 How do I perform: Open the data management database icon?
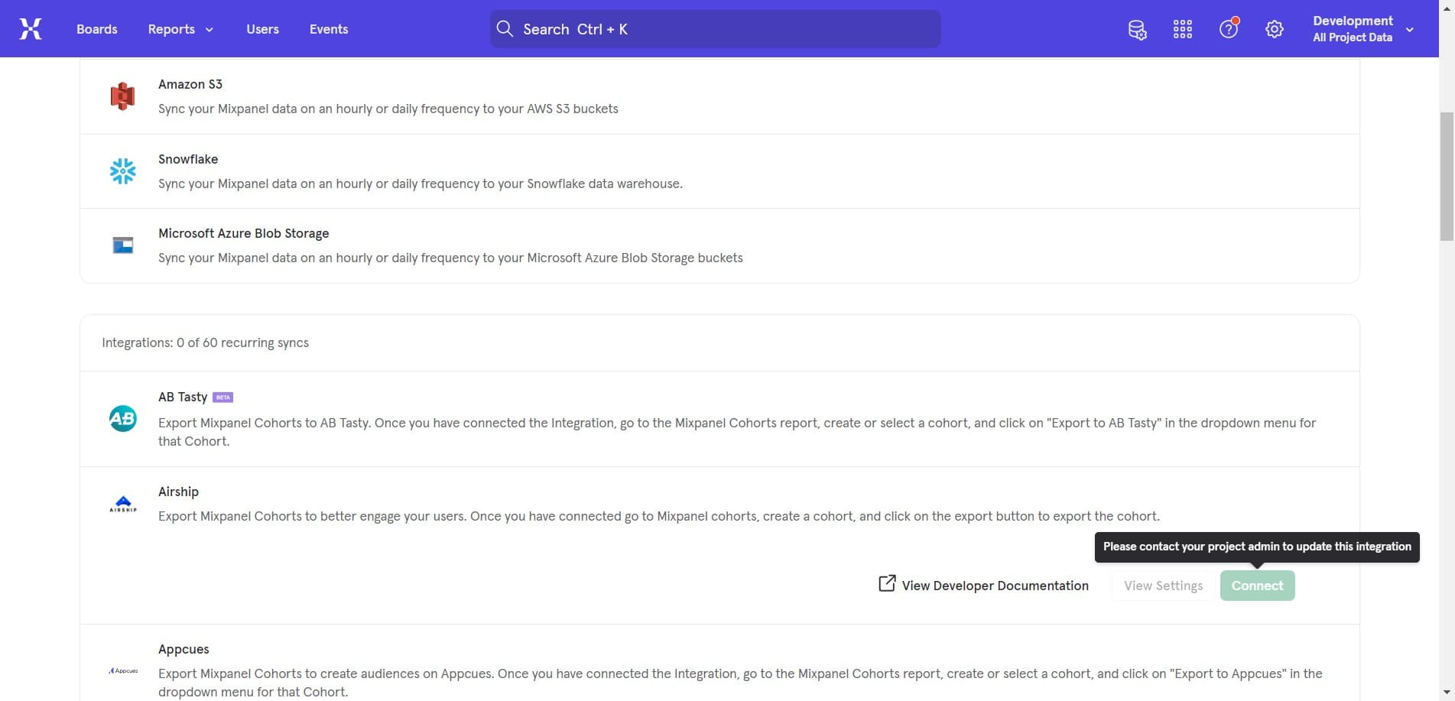[x=1137, y=29]
